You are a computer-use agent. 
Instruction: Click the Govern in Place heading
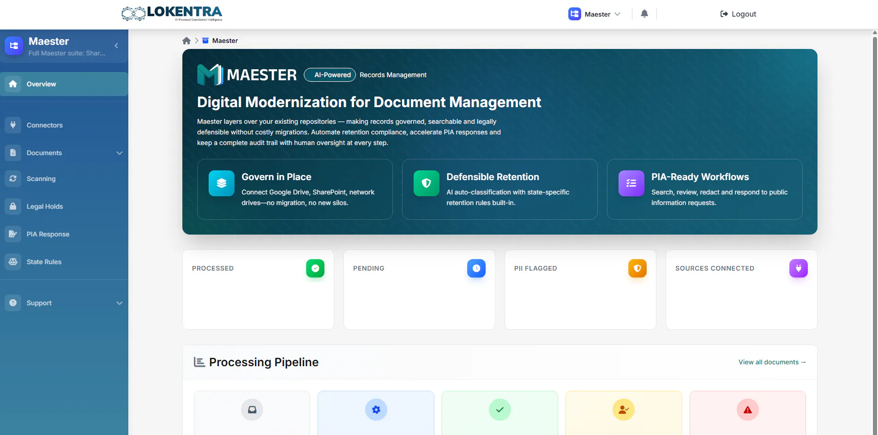(x=277, y=177)
